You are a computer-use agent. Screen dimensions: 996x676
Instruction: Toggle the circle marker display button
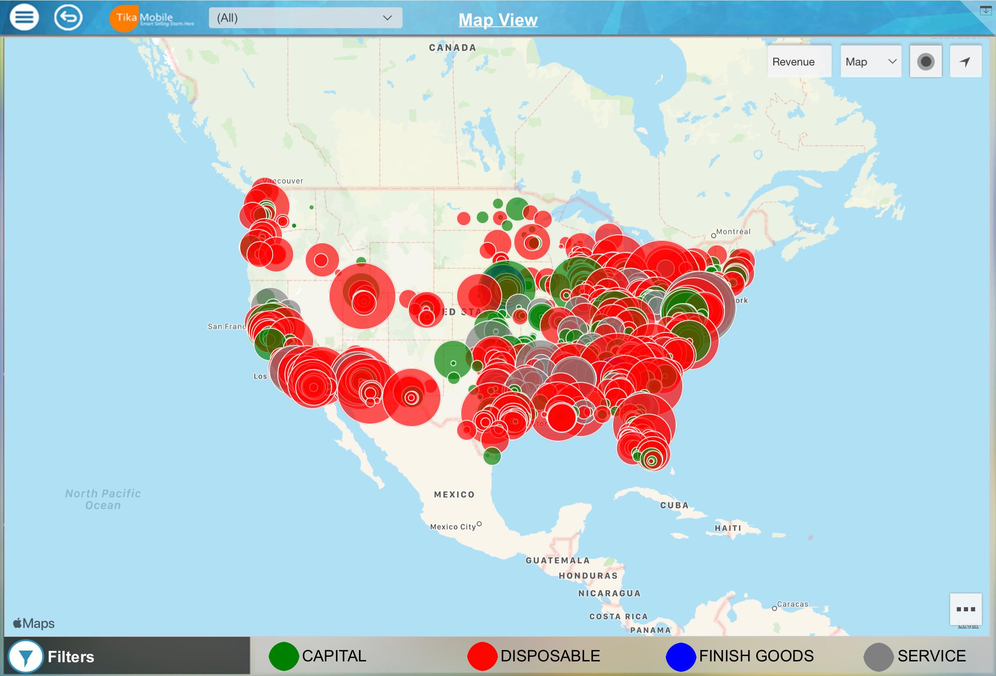point(926,62)
